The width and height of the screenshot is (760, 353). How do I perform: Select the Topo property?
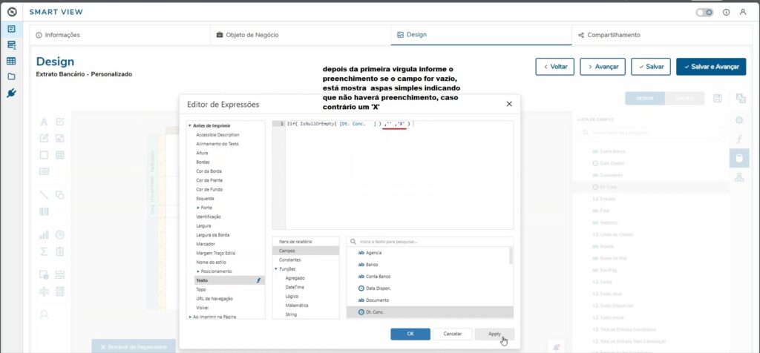click(x=200, y=289)
